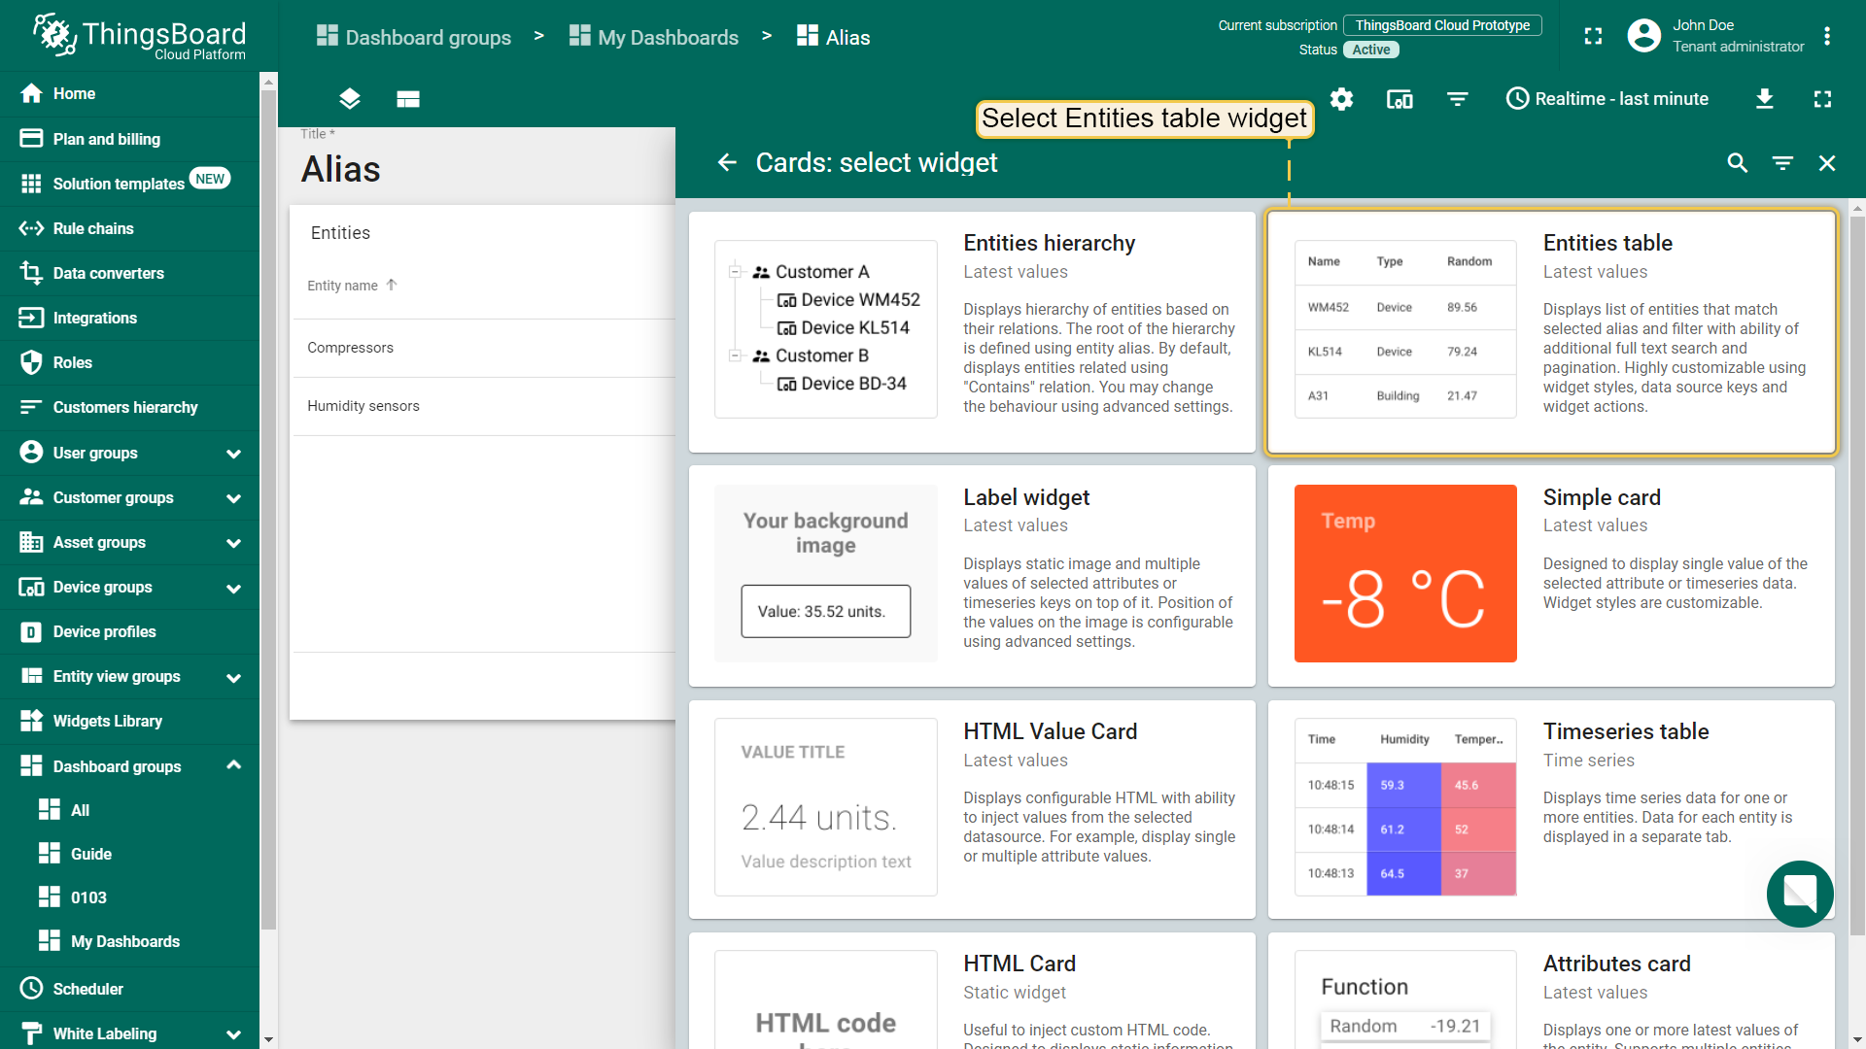Click the sidebar scroll down arrow
This screenshot has height=1049, width=1866.
click(268, 1039)
